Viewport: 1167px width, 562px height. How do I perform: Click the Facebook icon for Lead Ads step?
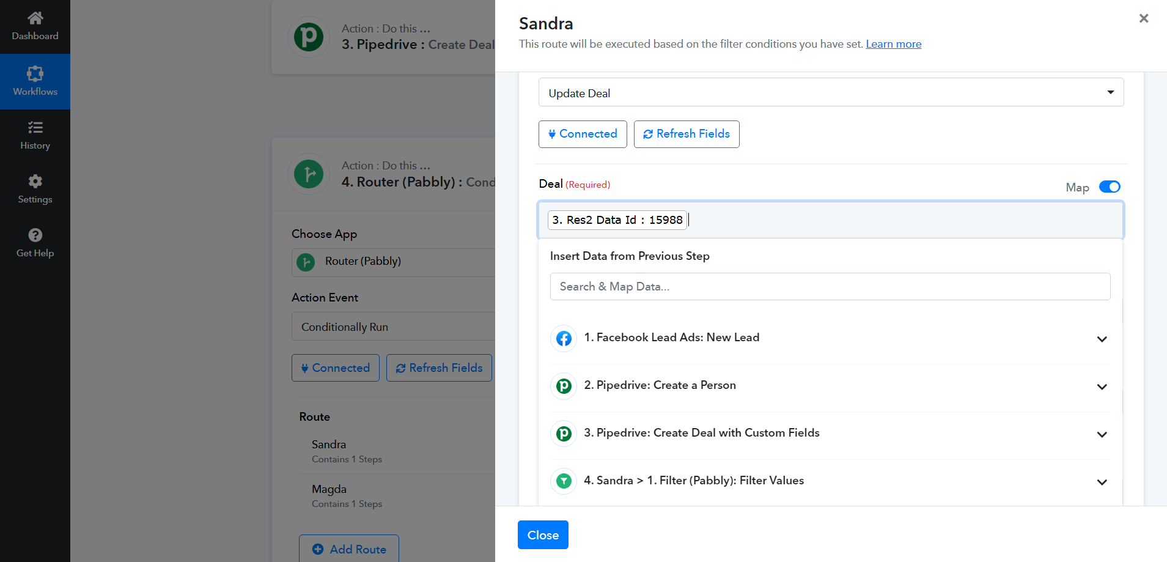click(564, 338)
